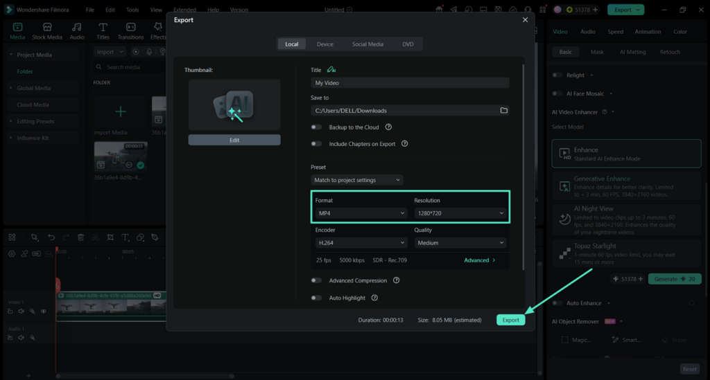The height and width of the screenshot is (380, 710).
Task: Lock the Video 1 track
Action: [10, 311]
